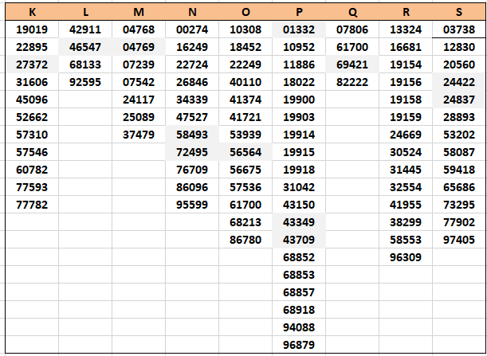Click cell 96309 in column R
This screenshot has width=487, height=356.
point(406,257)
